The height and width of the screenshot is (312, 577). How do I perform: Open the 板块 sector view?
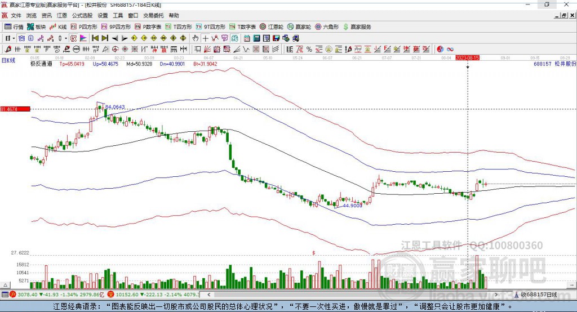tap(36, 27)
